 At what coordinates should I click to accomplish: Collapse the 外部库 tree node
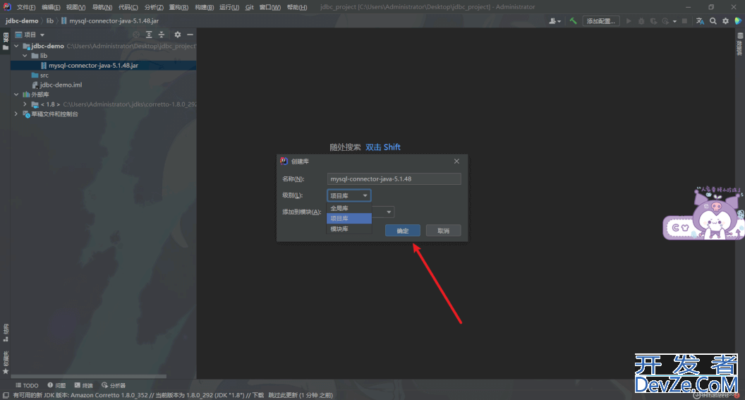17,95
